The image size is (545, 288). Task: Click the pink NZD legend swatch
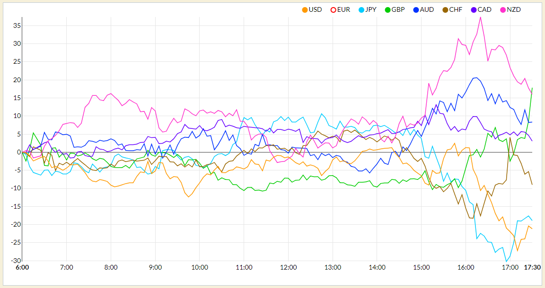502,10
